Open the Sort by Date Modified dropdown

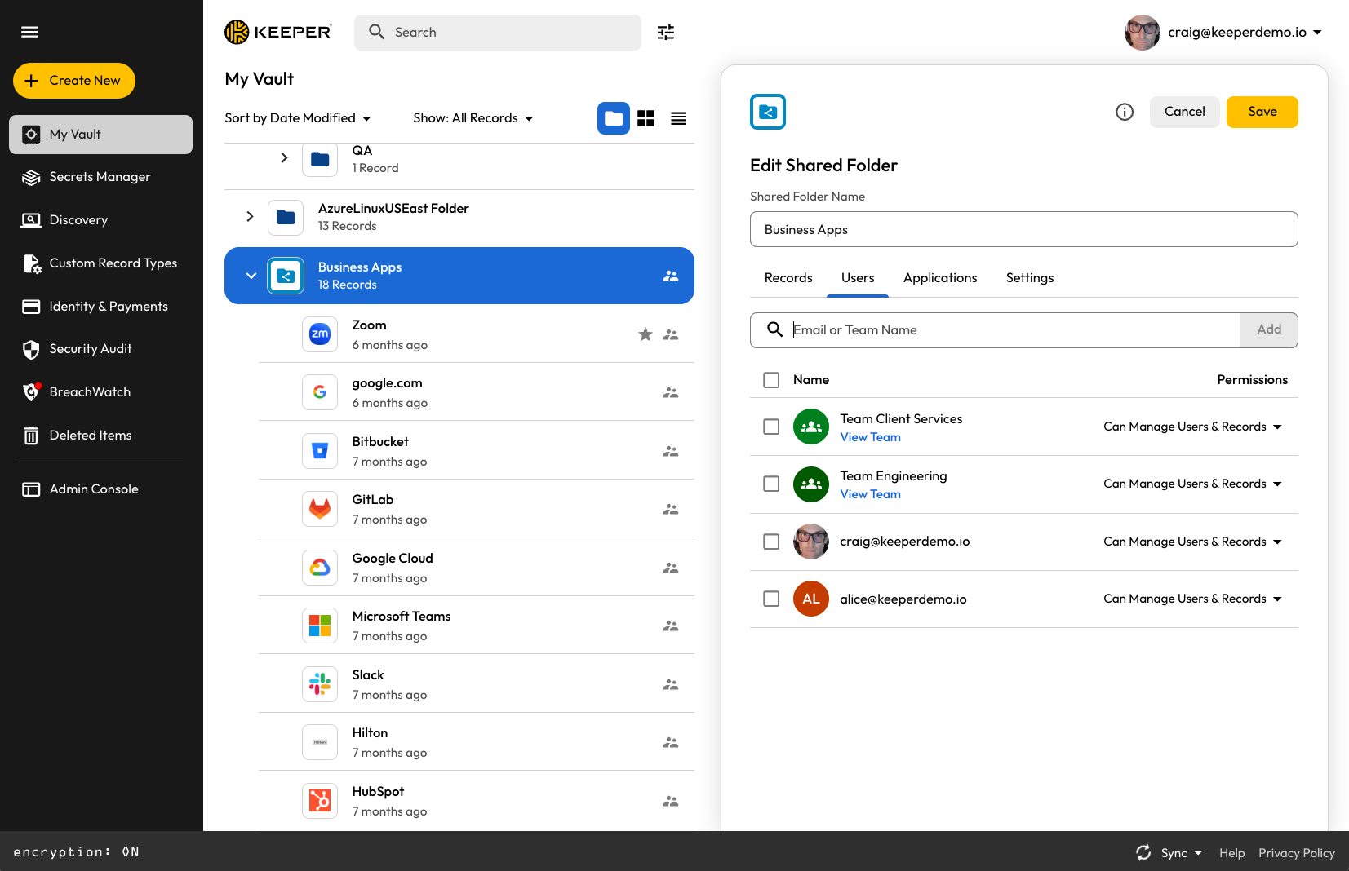click(298, 118)
